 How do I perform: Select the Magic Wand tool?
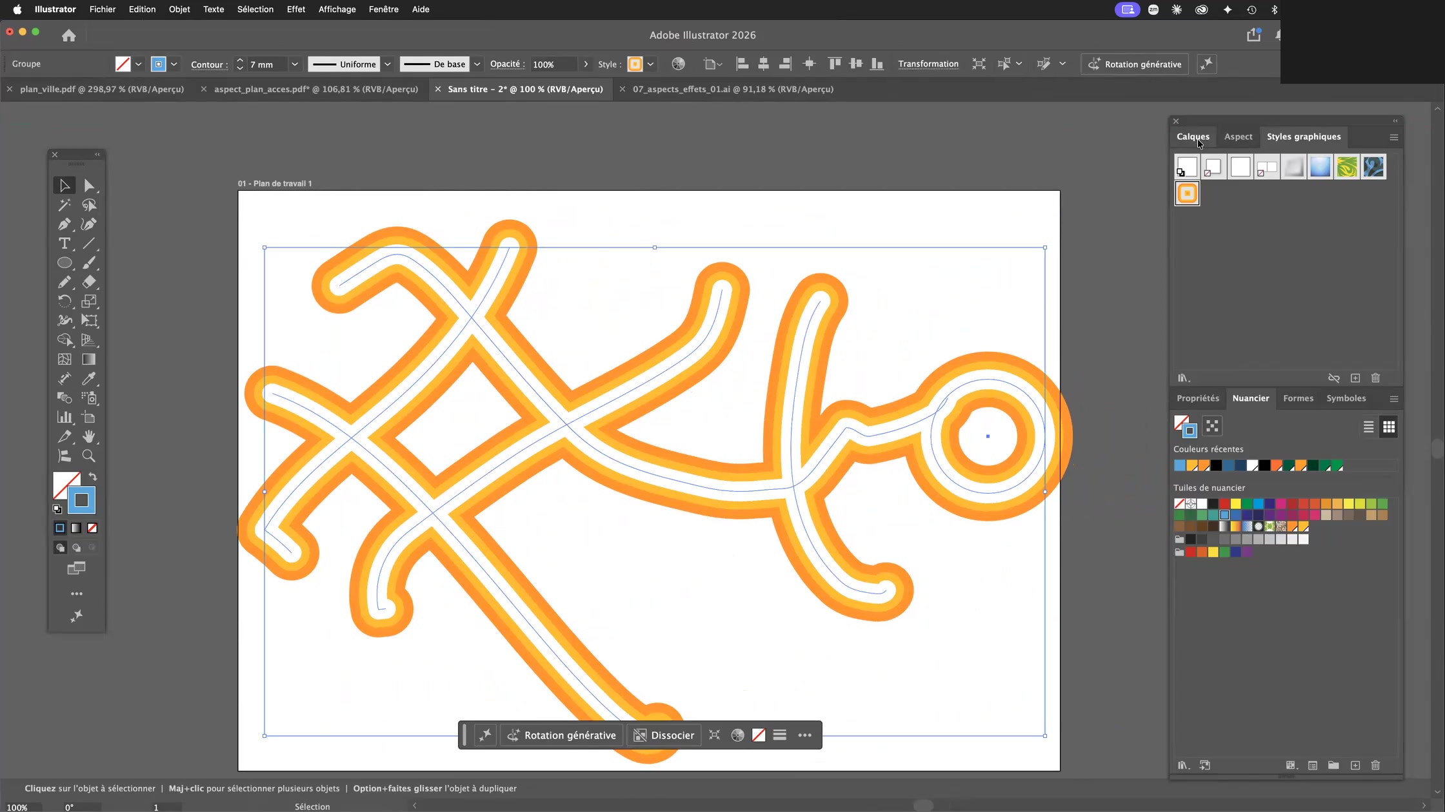pyautogui.click(x=65, y=205)
